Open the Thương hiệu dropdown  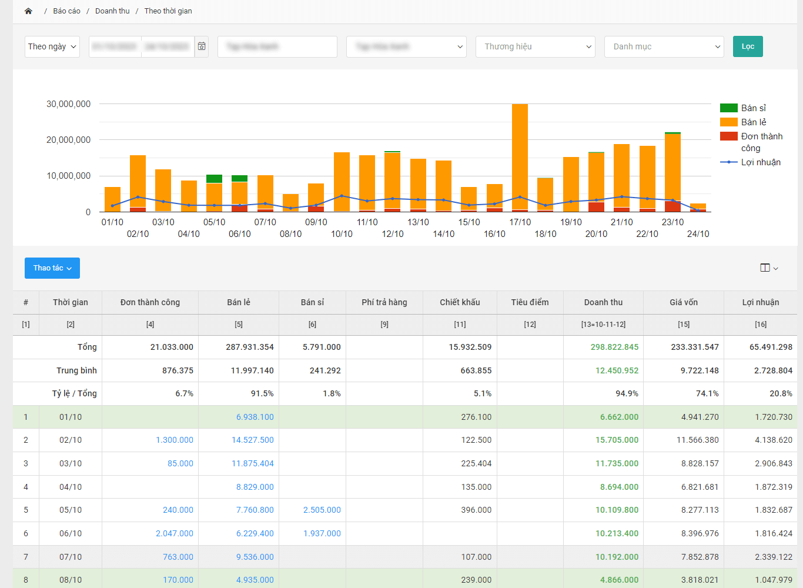535,47
